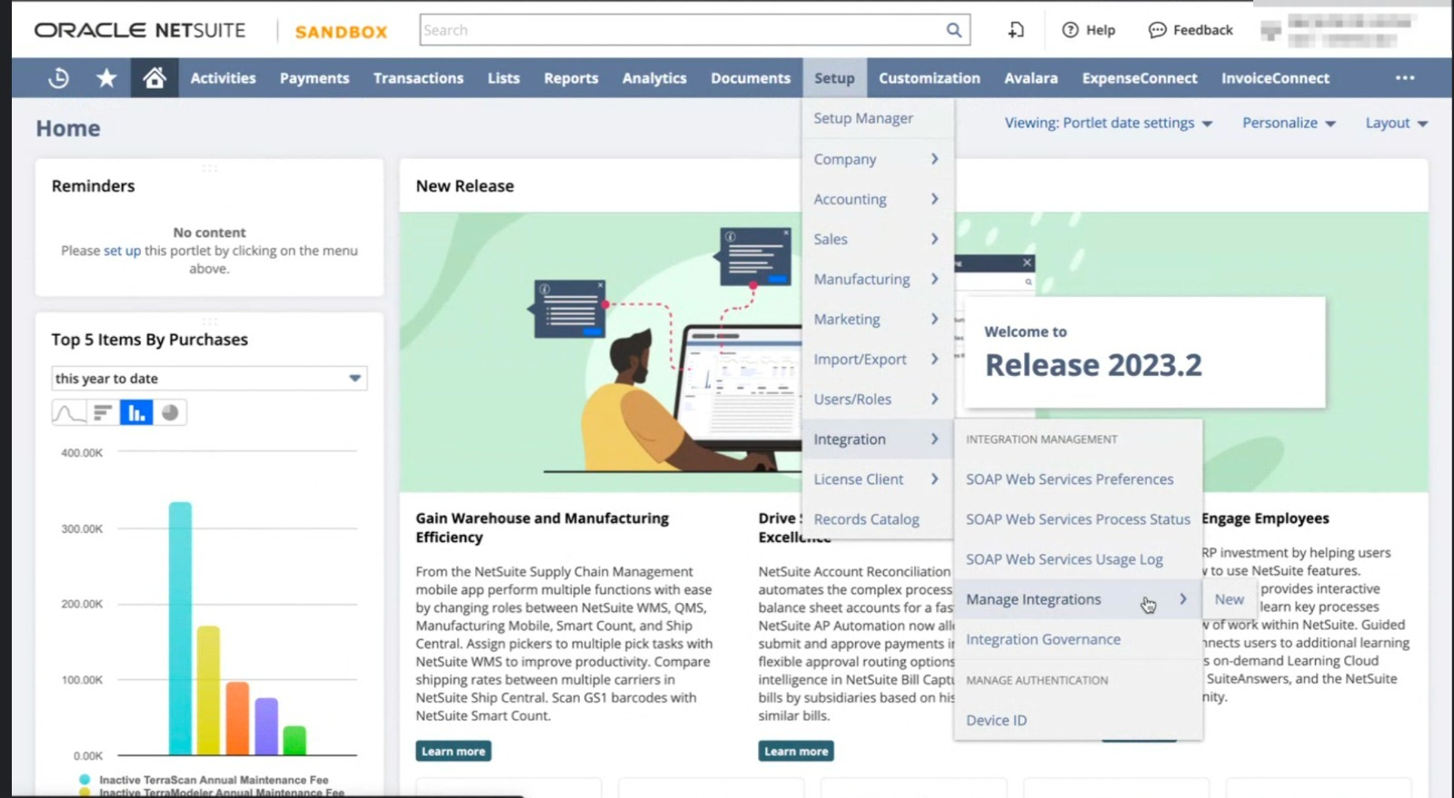Switch chart to pie view

[x=170, y=413]
